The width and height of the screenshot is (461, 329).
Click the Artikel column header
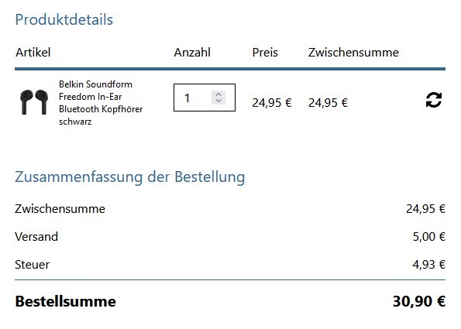pos(33,53)
